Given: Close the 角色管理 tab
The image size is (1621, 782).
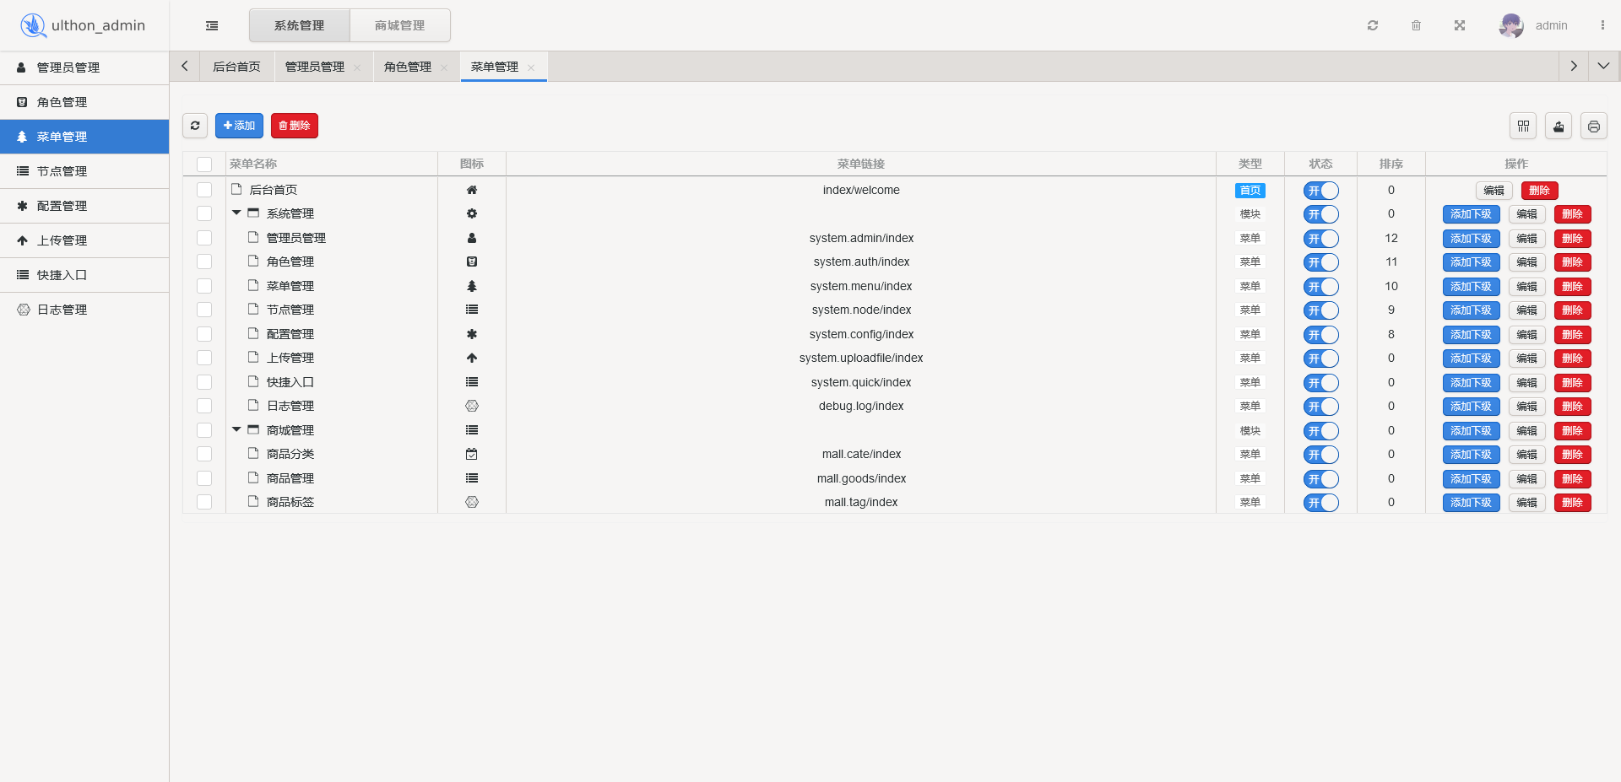Looking at the screenshot, I should pos(444,67).
